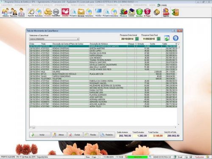Click the Pesquisa icon next to Vendas
212x159 pixels.
point(106,12)
